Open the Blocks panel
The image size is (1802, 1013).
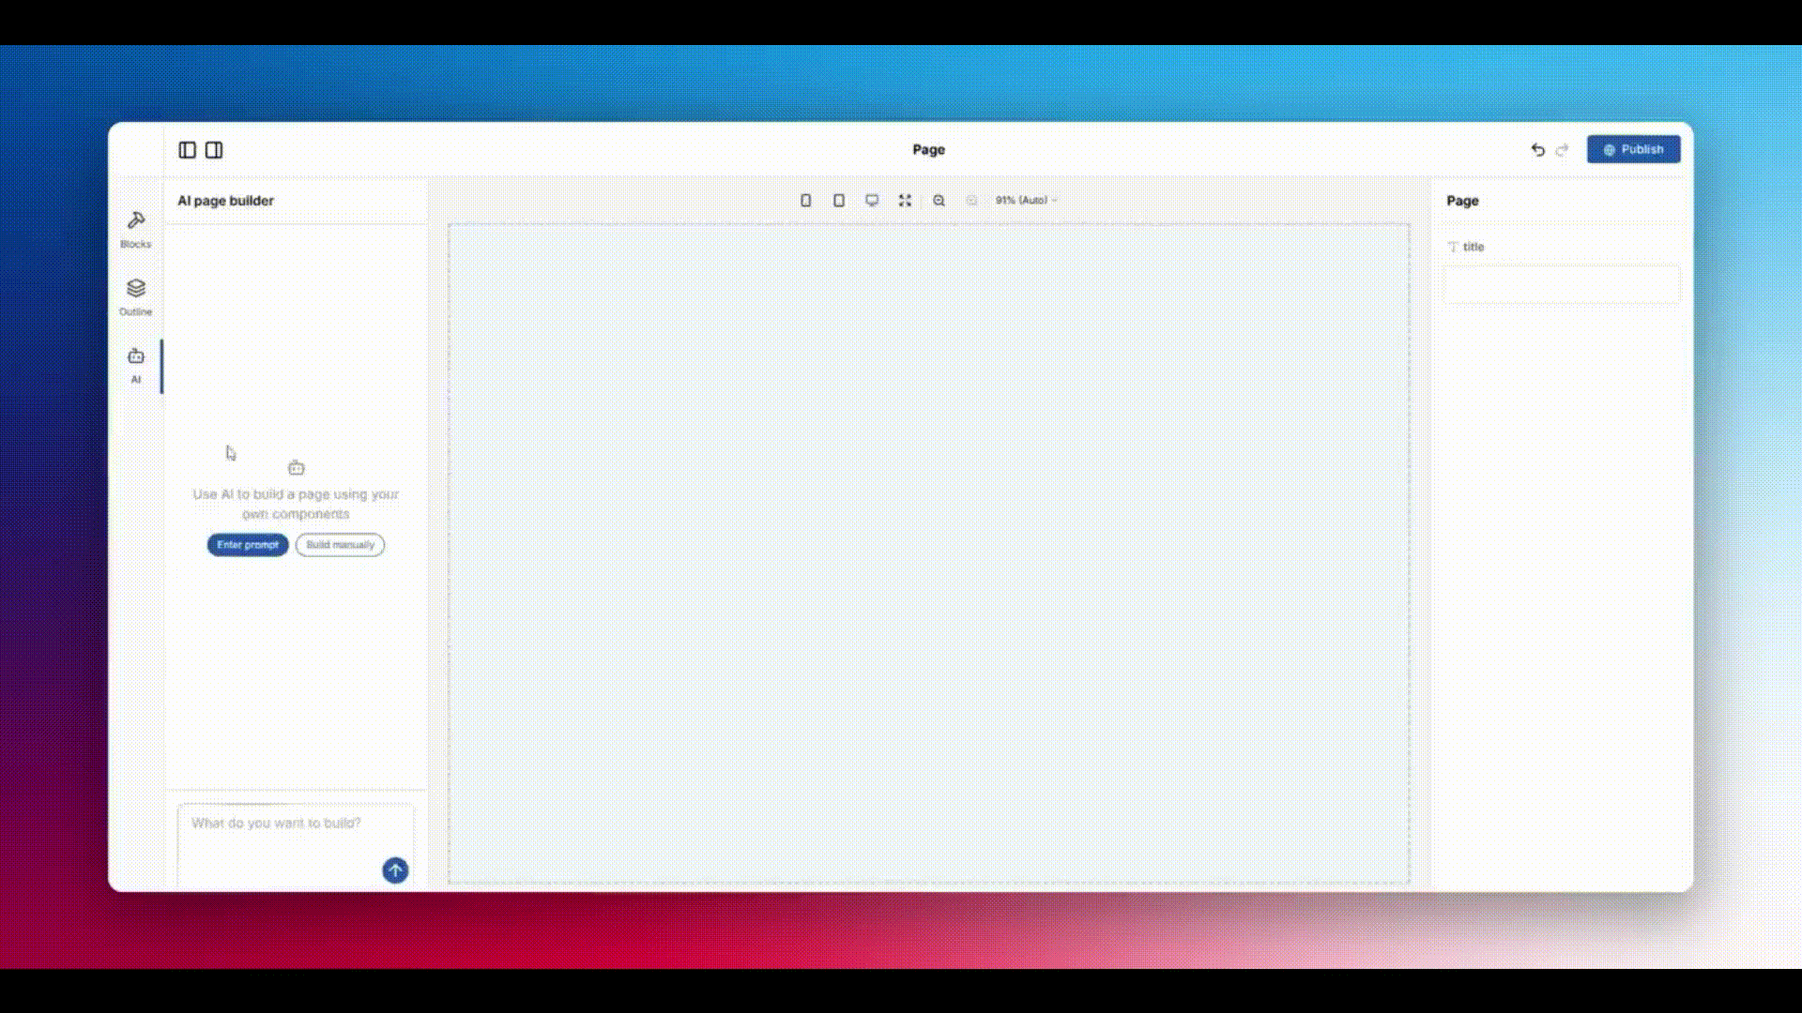tap(136, 229)
